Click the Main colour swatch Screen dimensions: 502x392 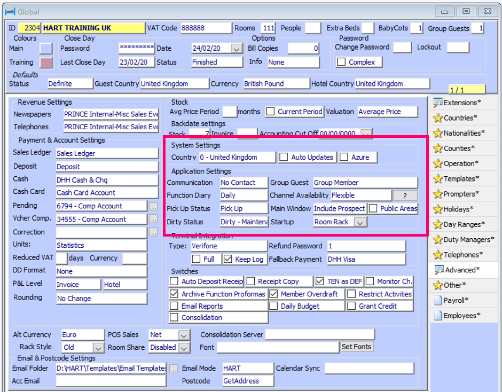coord(46,49)
